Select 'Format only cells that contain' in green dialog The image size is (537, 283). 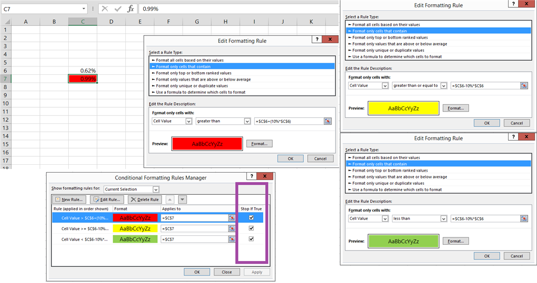pos(439,164)
